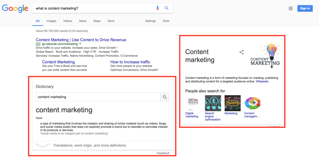Click the Dictionary heading text

pos(45,87)
